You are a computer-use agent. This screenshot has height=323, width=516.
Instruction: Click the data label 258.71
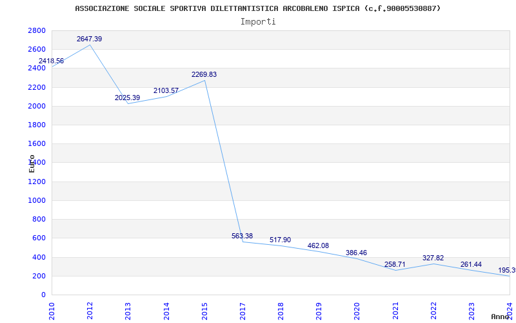tap(395, 264)
